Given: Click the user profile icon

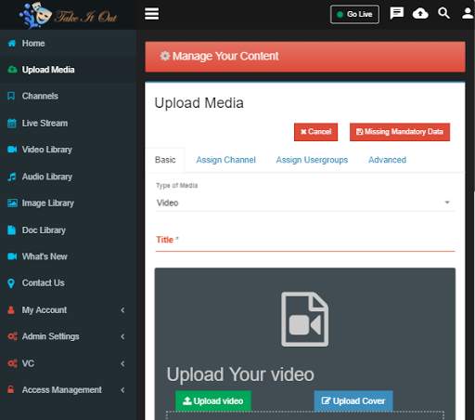Looking at the screenshot, I should [x=468, y=13].
